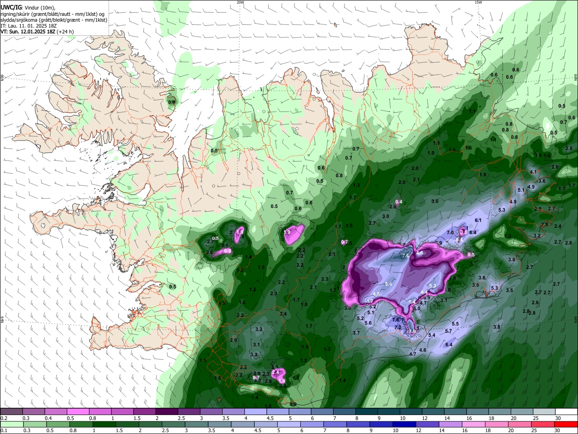578x434 pixels.
Task: Choose the light pink 16–18 rain legend swatch
Action: pos(474,424)
